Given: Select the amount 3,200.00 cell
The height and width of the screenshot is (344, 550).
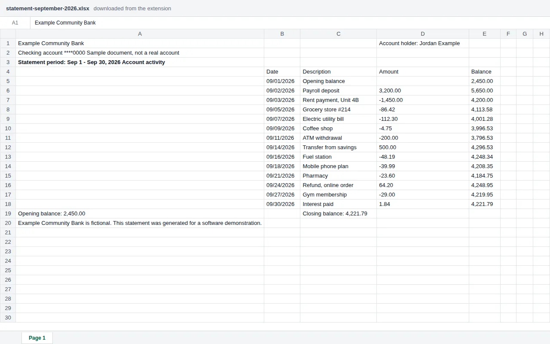Looking at the screenshot, I should [423, 91].
